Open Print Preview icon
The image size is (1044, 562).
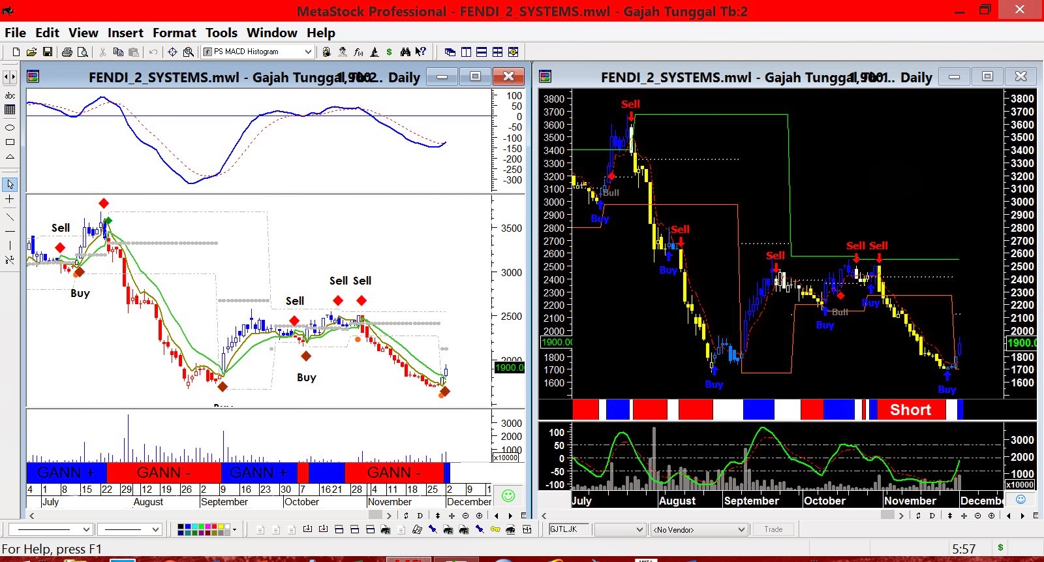[82, 52]
